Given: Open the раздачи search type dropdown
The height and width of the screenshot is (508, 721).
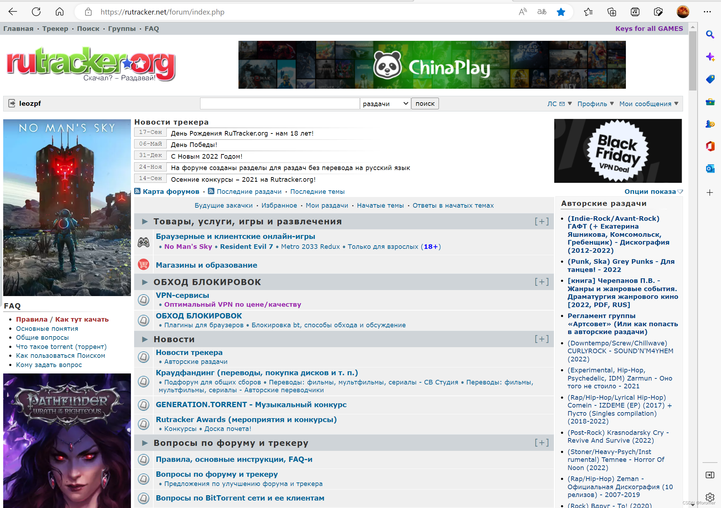Looking at the screenshot, I should [x=385, y=104].
